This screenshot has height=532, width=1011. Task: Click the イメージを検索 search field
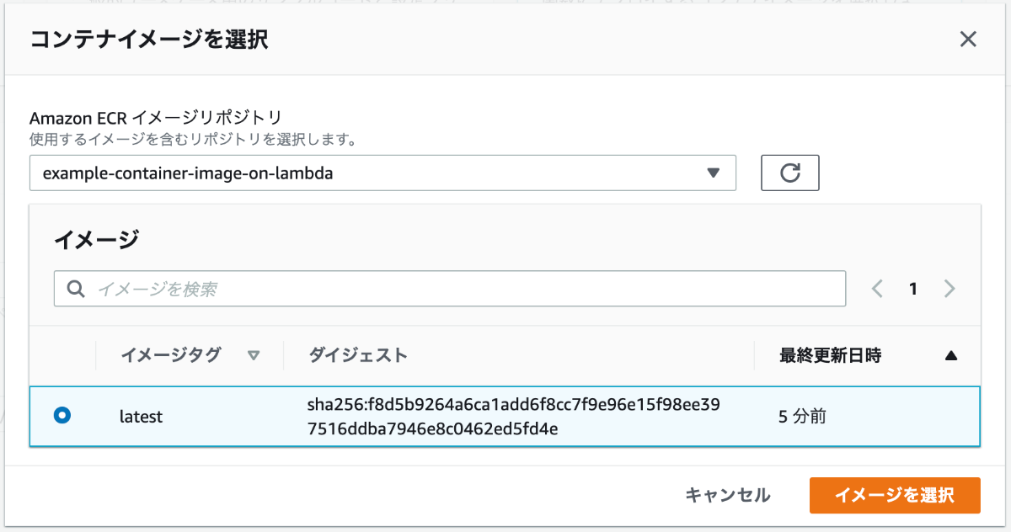450,289
